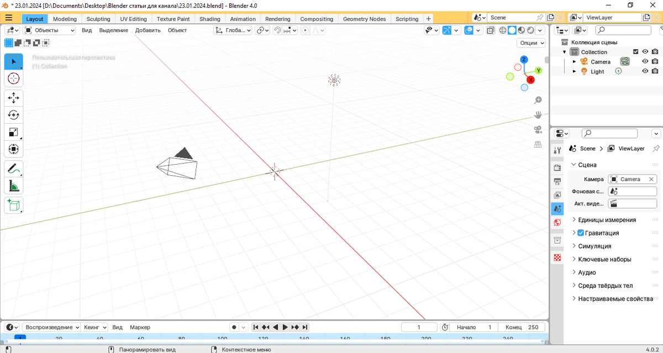The width and height of the screenshot is (663, 353).
Task: Hide Light in viewport via eye icon
Action: click(645, 71)
